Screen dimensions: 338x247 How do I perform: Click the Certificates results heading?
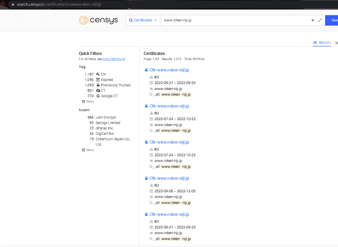click(154, 53)
